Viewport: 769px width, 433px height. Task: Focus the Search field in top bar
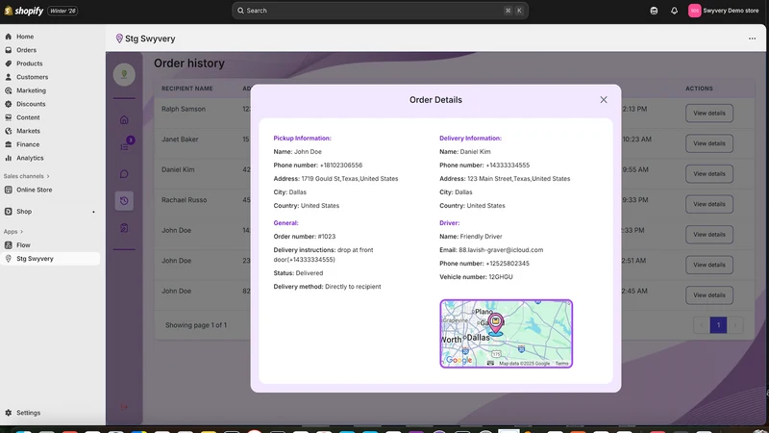(x=380, y=11)
